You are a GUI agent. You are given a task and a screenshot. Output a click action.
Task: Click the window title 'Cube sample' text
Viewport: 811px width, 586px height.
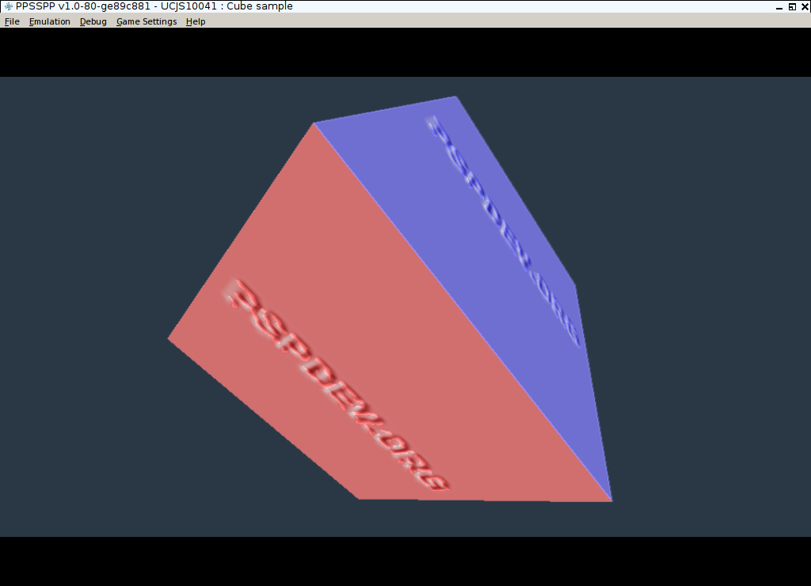click(x=260, y=6)
